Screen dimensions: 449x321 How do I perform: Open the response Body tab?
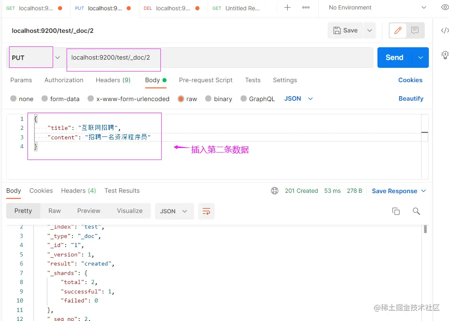14,191
